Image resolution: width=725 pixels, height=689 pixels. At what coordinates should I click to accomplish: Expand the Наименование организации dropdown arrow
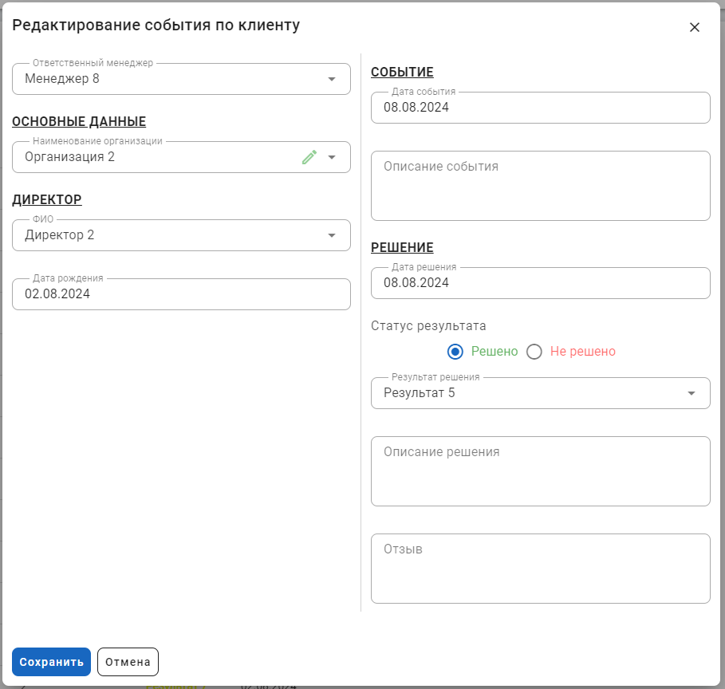(332, 157)
